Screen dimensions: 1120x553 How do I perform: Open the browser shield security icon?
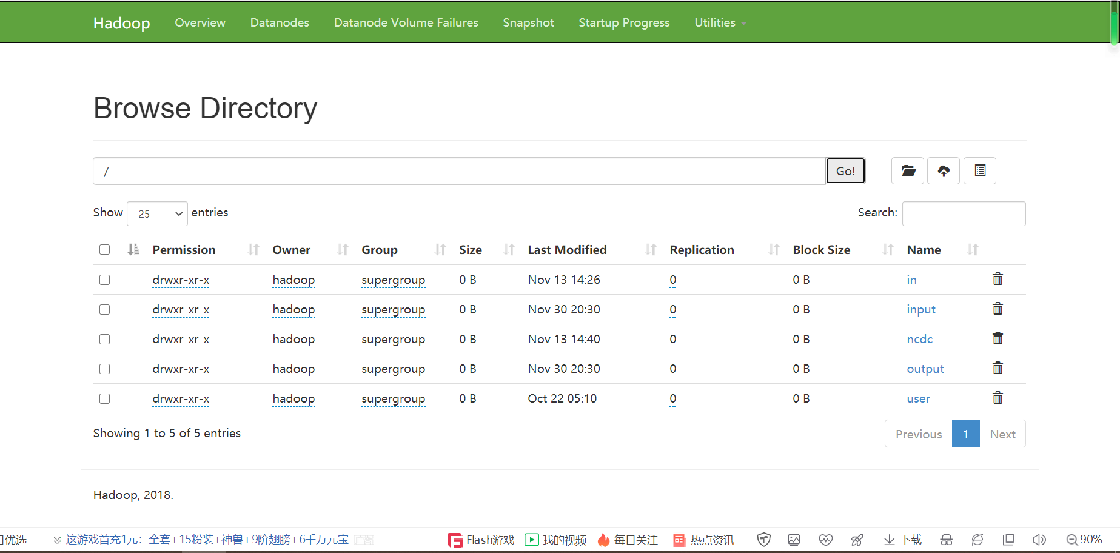[x=764, y=540]
